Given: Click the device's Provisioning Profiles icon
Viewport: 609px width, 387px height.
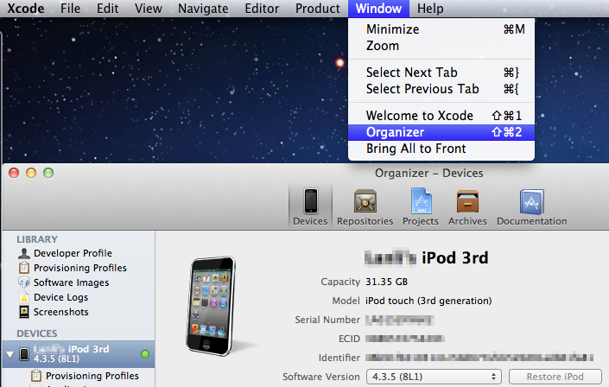Looking at the screenshot, I should click(36, 376).
